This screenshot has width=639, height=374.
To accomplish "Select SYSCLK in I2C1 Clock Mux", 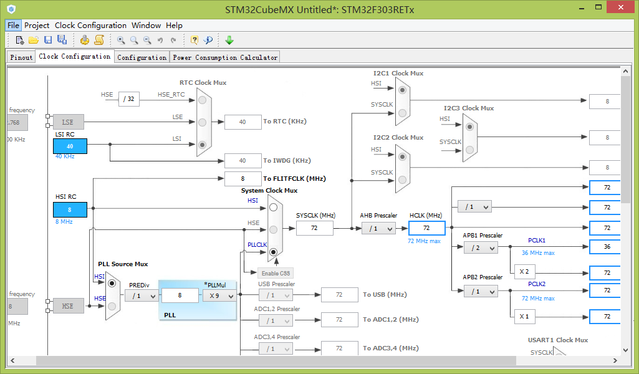I will click(x=402, y=113).
